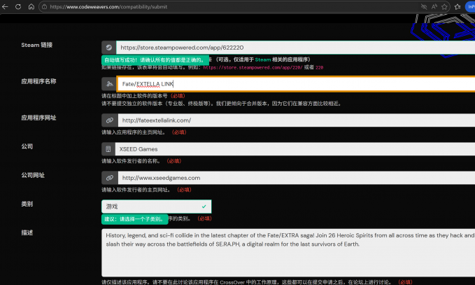475x285 pixels.
Task: Click the green Steam word in hint
Action: click(263, 60)
